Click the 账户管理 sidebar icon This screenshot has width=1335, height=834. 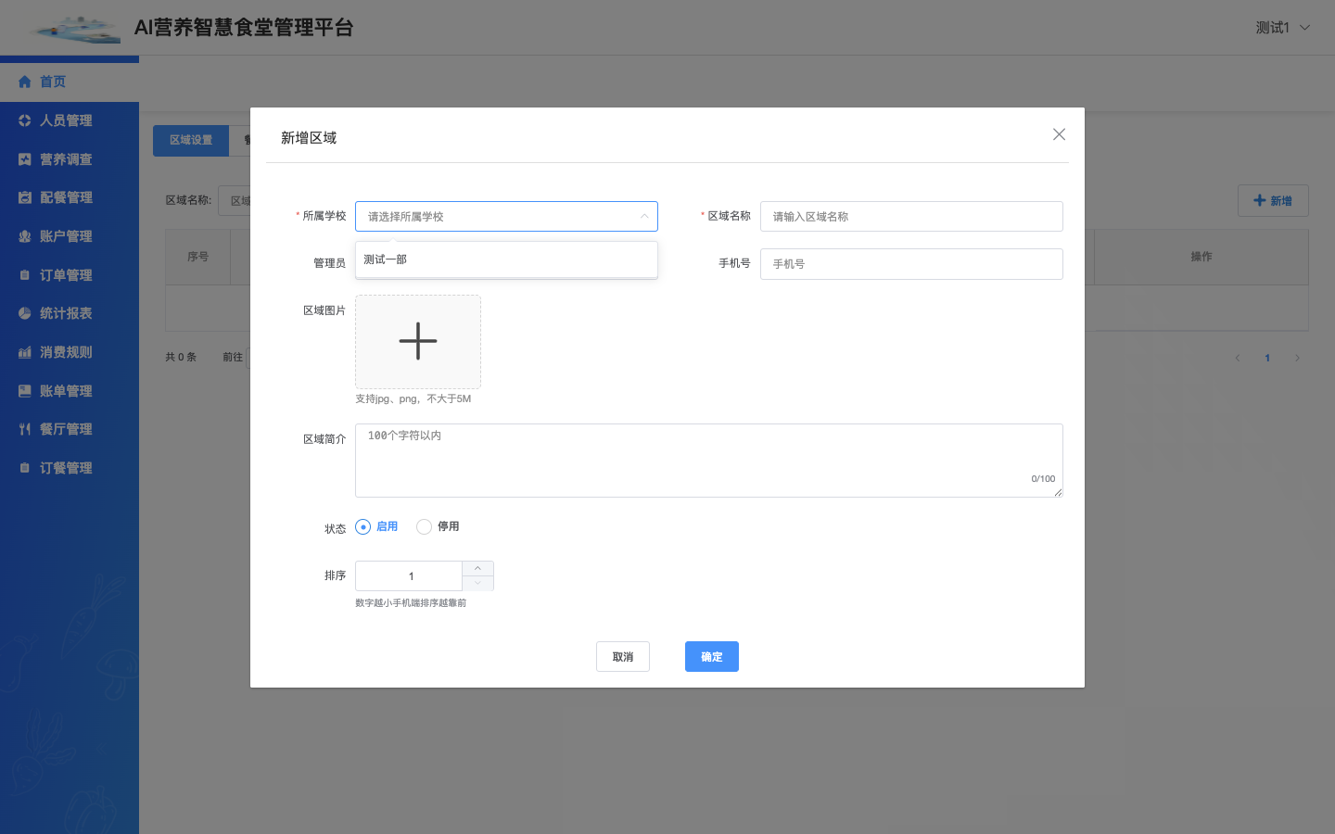(x=25, y=236)
